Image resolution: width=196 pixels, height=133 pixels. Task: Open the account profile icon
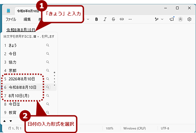(x=180, y=19)
